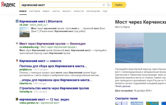The width and height of the screenshot is (166, 105).
Task: Click the ru.wikipedia.org URL
Action: 29,47
